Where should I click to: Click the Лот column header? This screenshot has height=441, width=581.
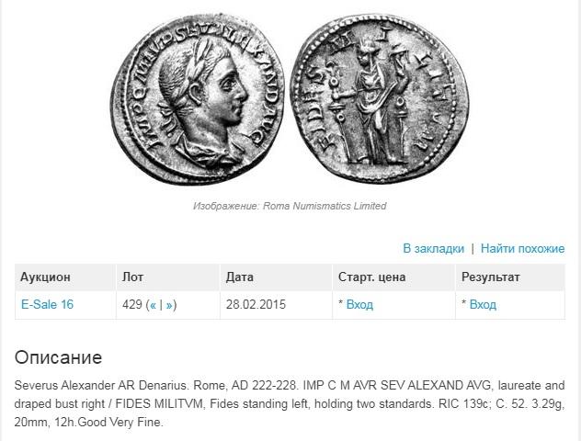coord(132,277)
